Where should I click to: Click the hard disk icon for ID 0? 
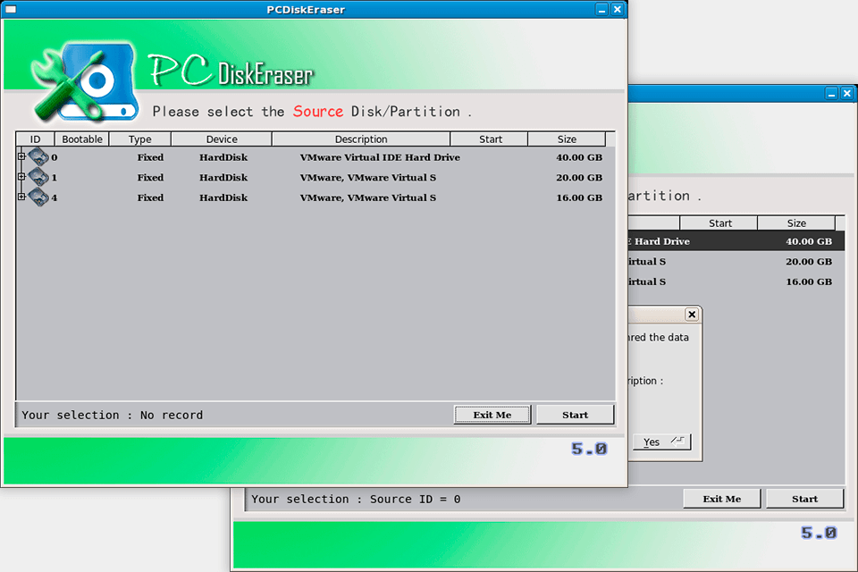39,156
